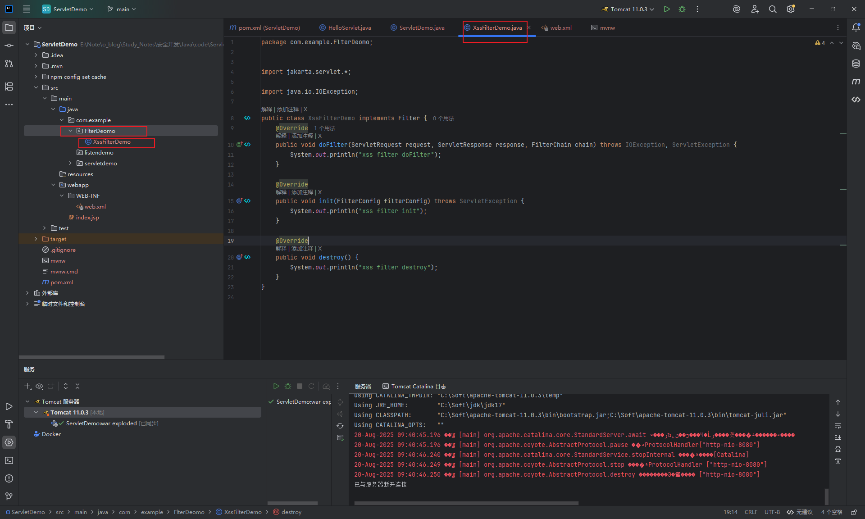Collapse the FlterDeomo package
This screenshot has width=865, height=519.
(x=70, y=131)
